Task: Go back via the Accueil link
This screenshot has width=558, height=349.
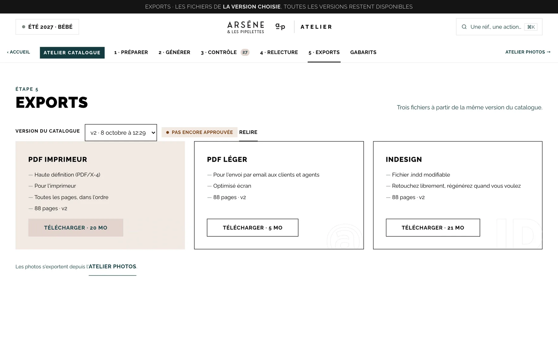Action: pyautogui.click(x=18, y=52)
